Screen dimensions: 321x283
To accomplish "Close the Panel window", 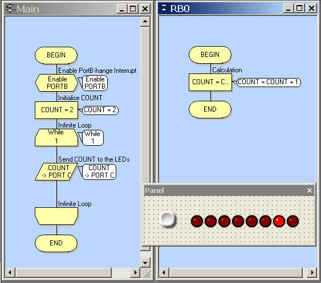I will pyautogui.click(x=310, y=191).
